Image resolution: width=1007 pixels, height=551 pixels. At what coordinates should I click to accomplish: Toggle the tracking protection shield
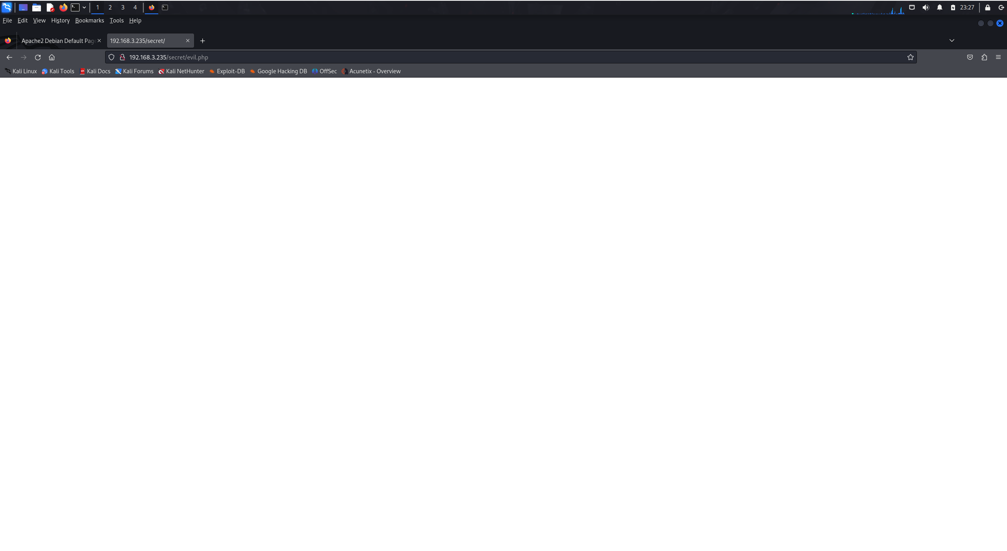tap(111, 57)
